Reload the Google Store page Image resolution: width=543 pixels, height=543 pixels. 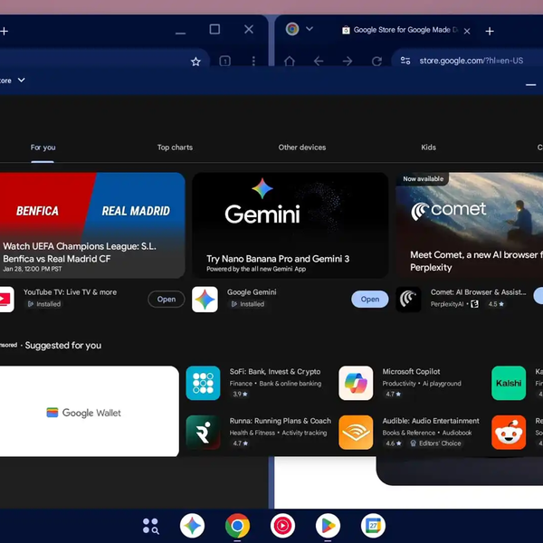click(x=376, y=62)
